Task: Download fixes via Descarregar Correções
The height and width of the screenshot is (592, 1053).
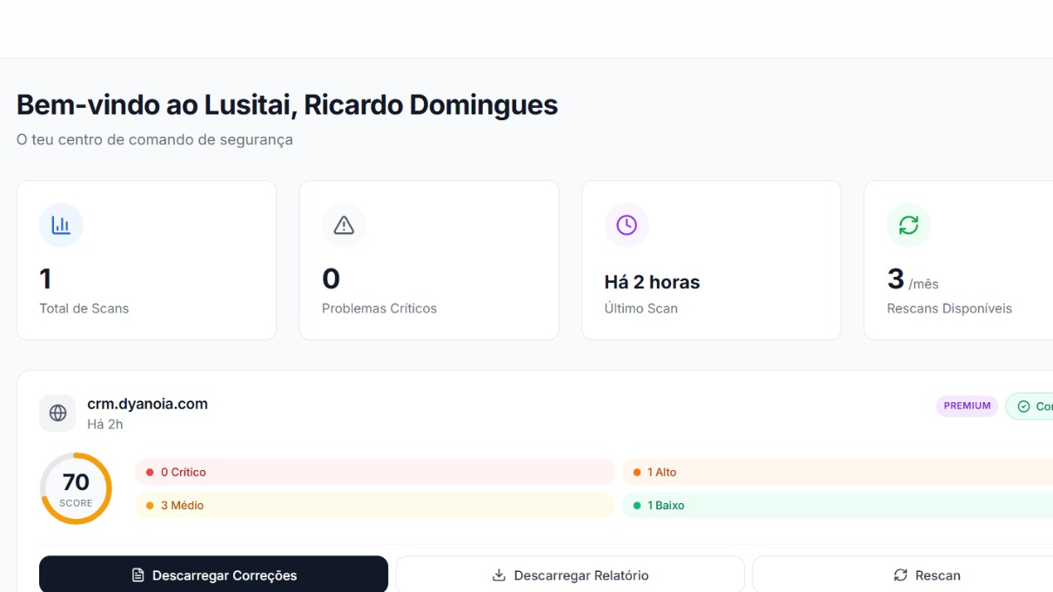Action: (x=213, y=575)
